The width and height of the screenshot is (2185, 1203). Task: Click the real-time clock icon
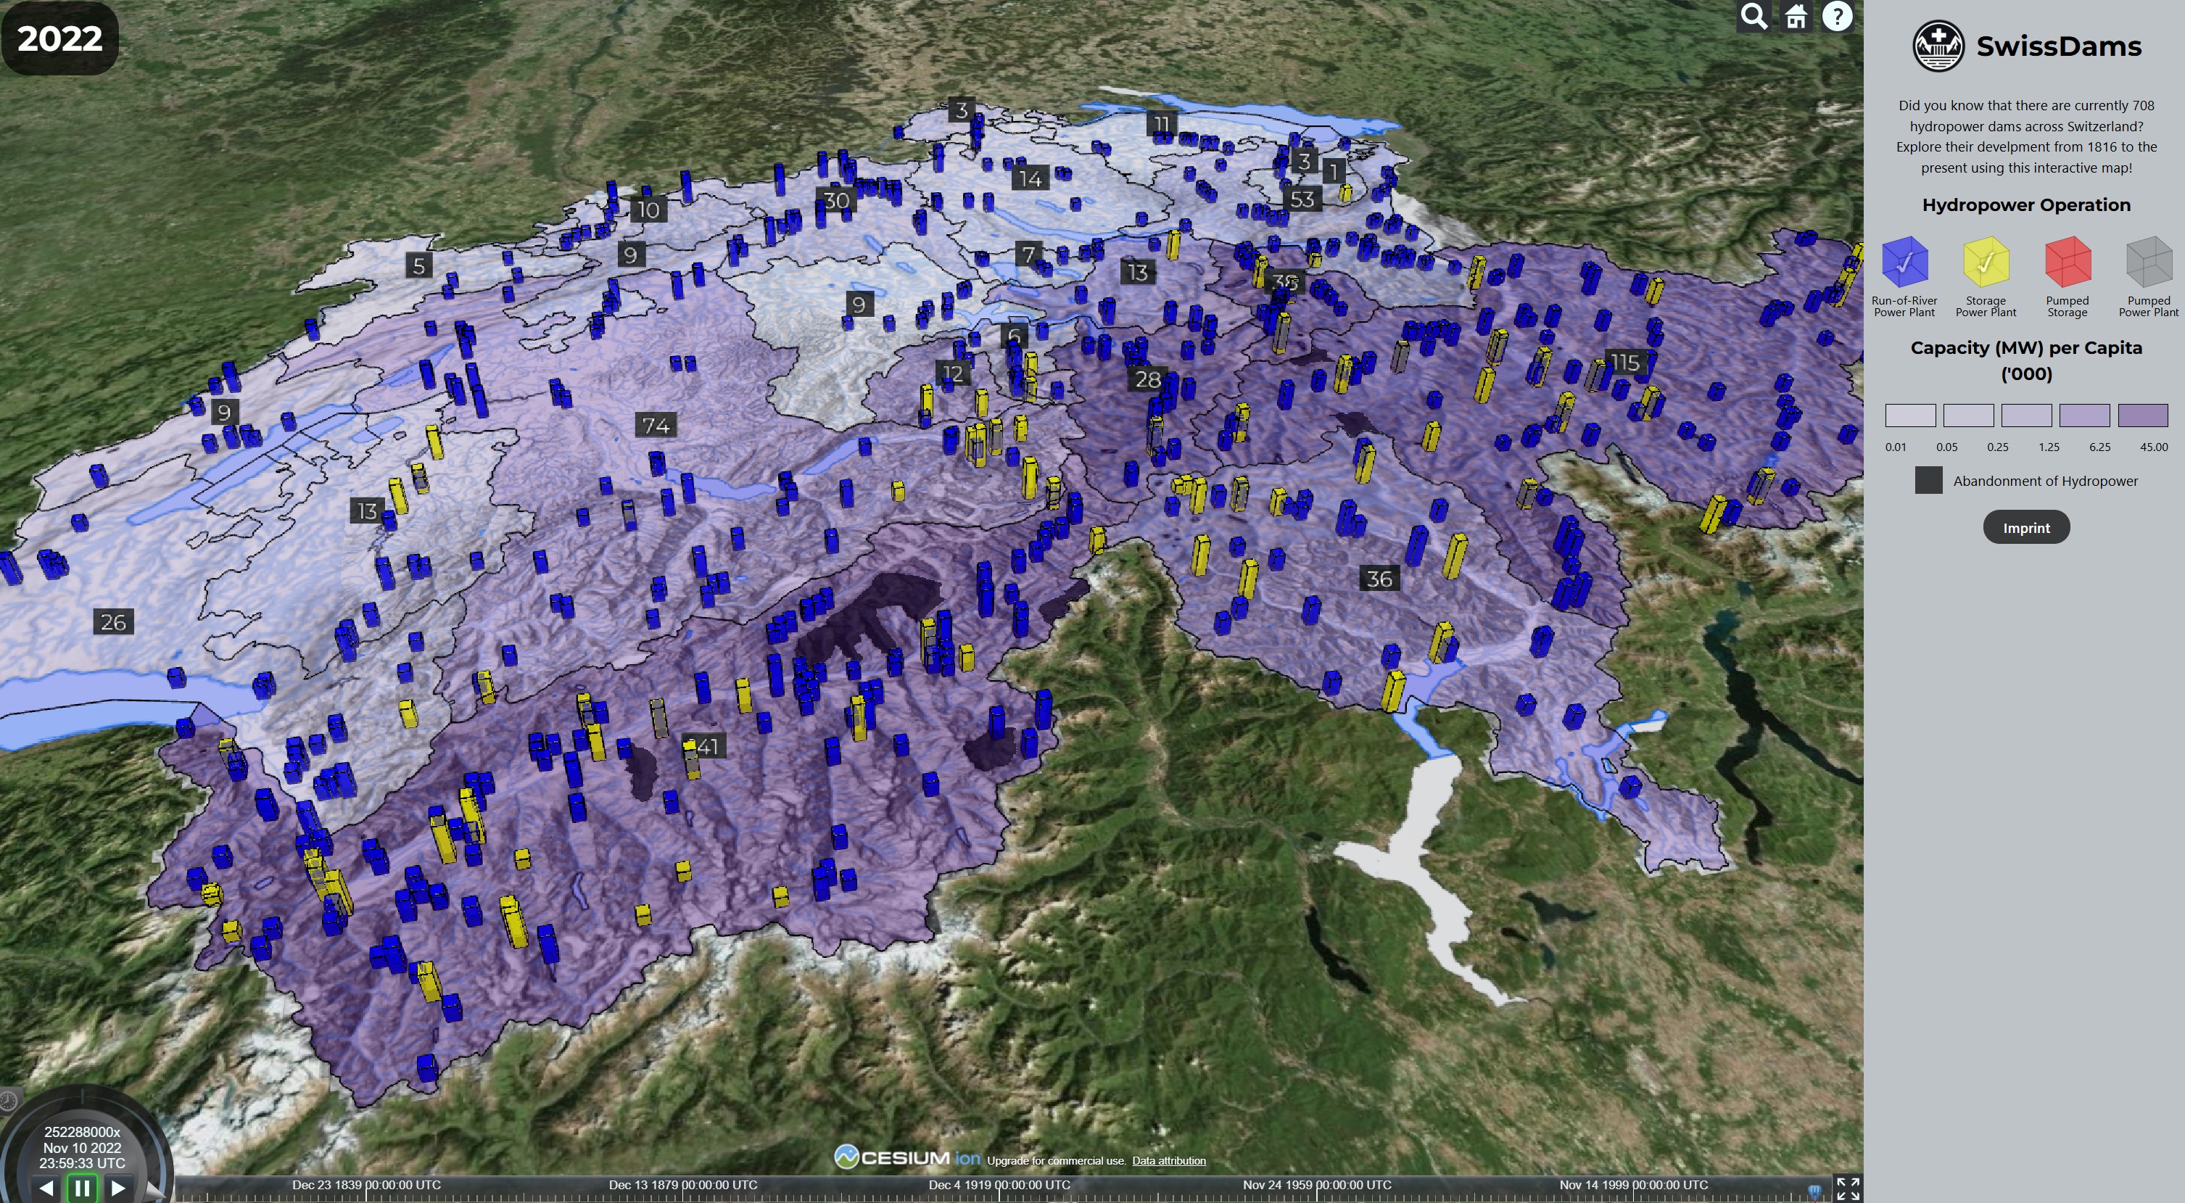click(x=8, y=1100)
